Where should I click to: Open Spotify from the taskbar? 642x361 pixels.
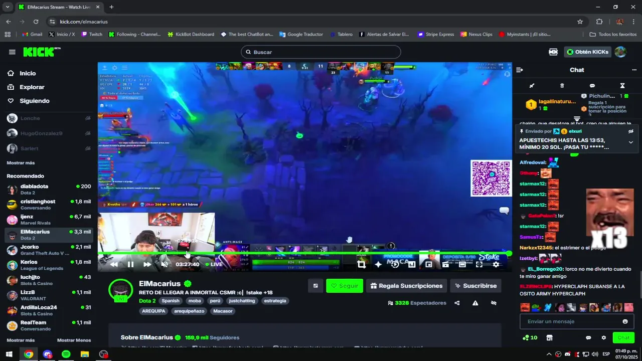(x=66, y=354)
